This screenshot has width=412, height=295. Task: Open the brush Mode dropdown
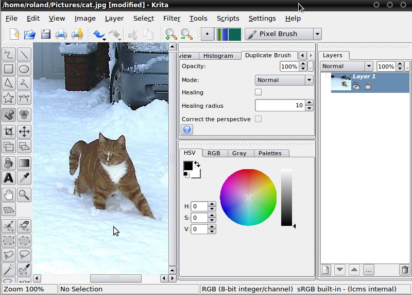tap(284, 80)
